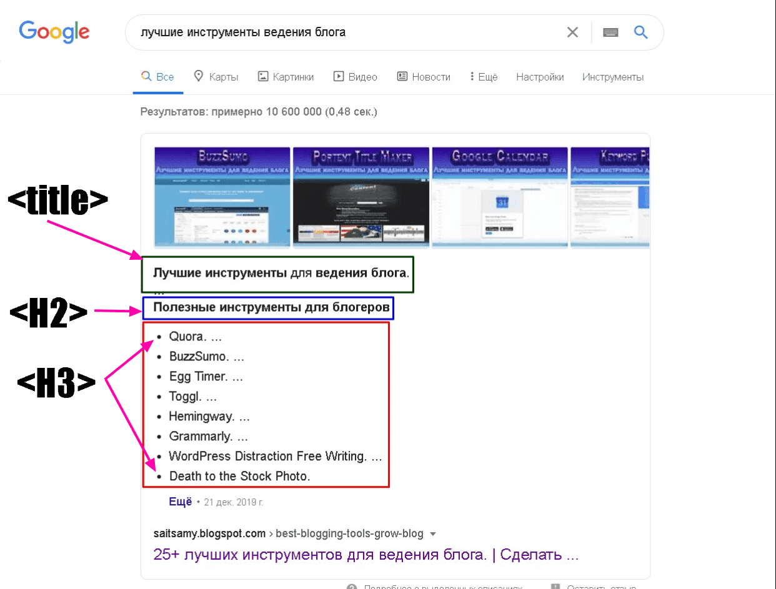Screen dimensions: 776x589
Task: Open the on-screen keyboard icon
Action: coord(610,32)
